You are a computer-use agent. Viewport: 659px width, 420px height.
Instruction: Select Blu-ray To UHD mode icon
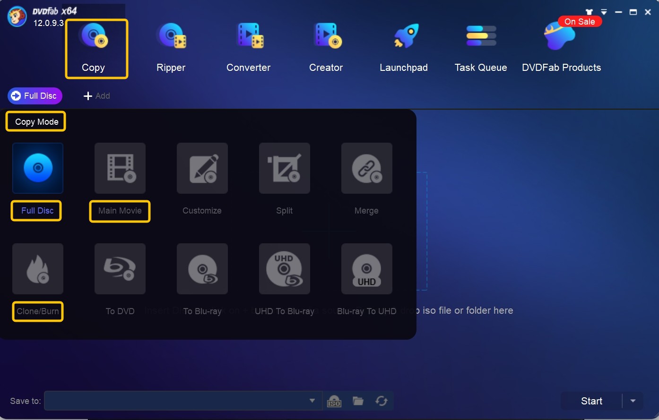click(367, 269)
